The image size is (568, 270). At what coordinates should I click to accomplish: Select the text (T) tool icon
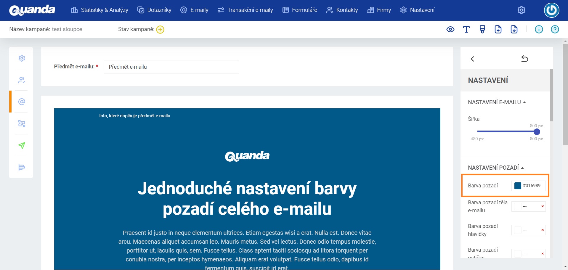pos(466,29)
